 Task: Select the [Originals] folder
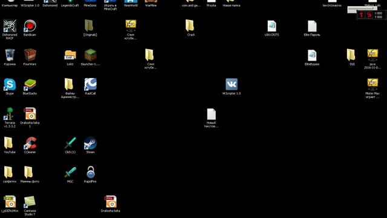pyautogui.click(x=89, y=25)
